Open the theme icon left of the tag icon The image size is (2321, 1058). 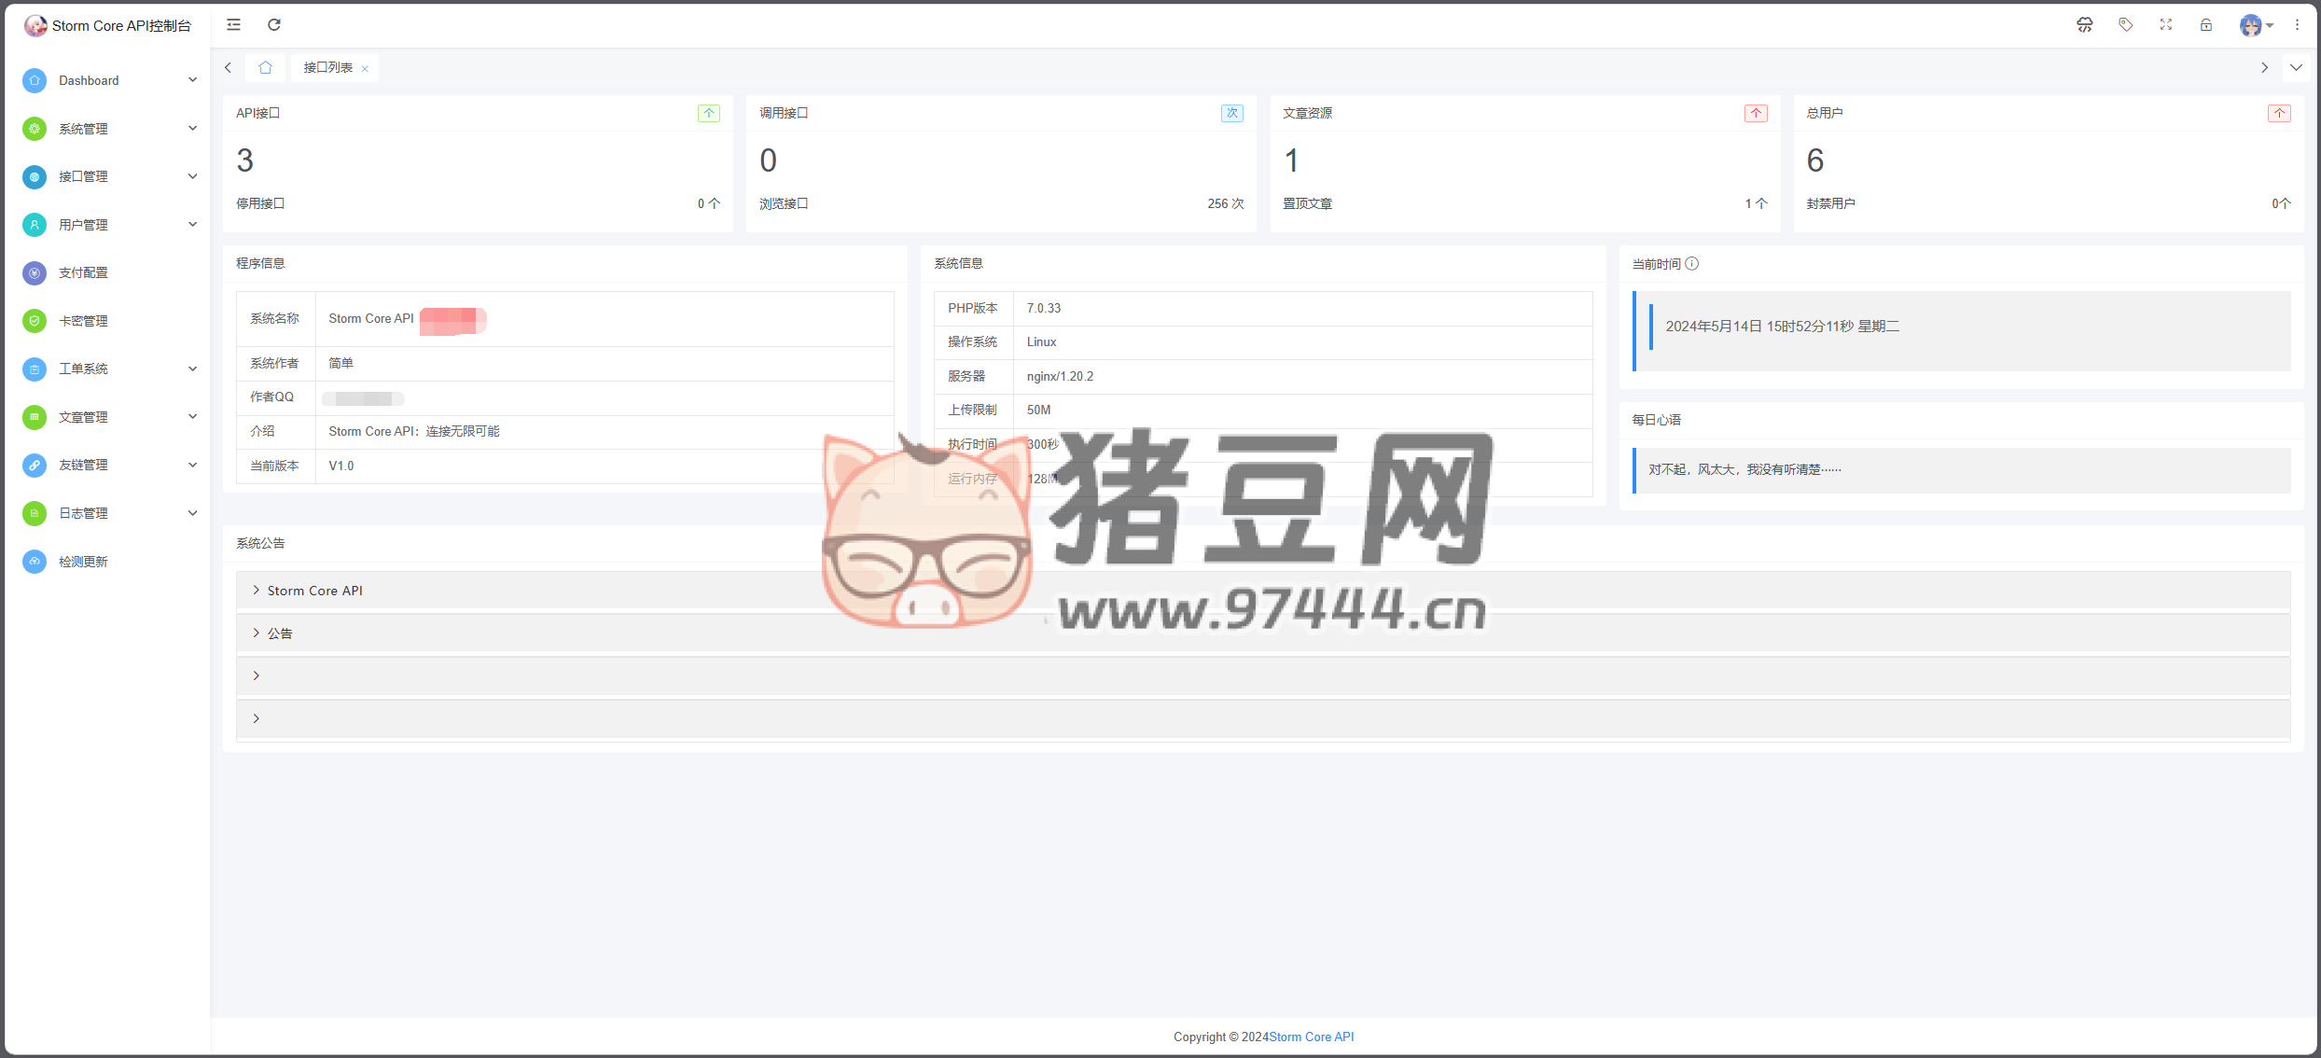point(2084,25)
